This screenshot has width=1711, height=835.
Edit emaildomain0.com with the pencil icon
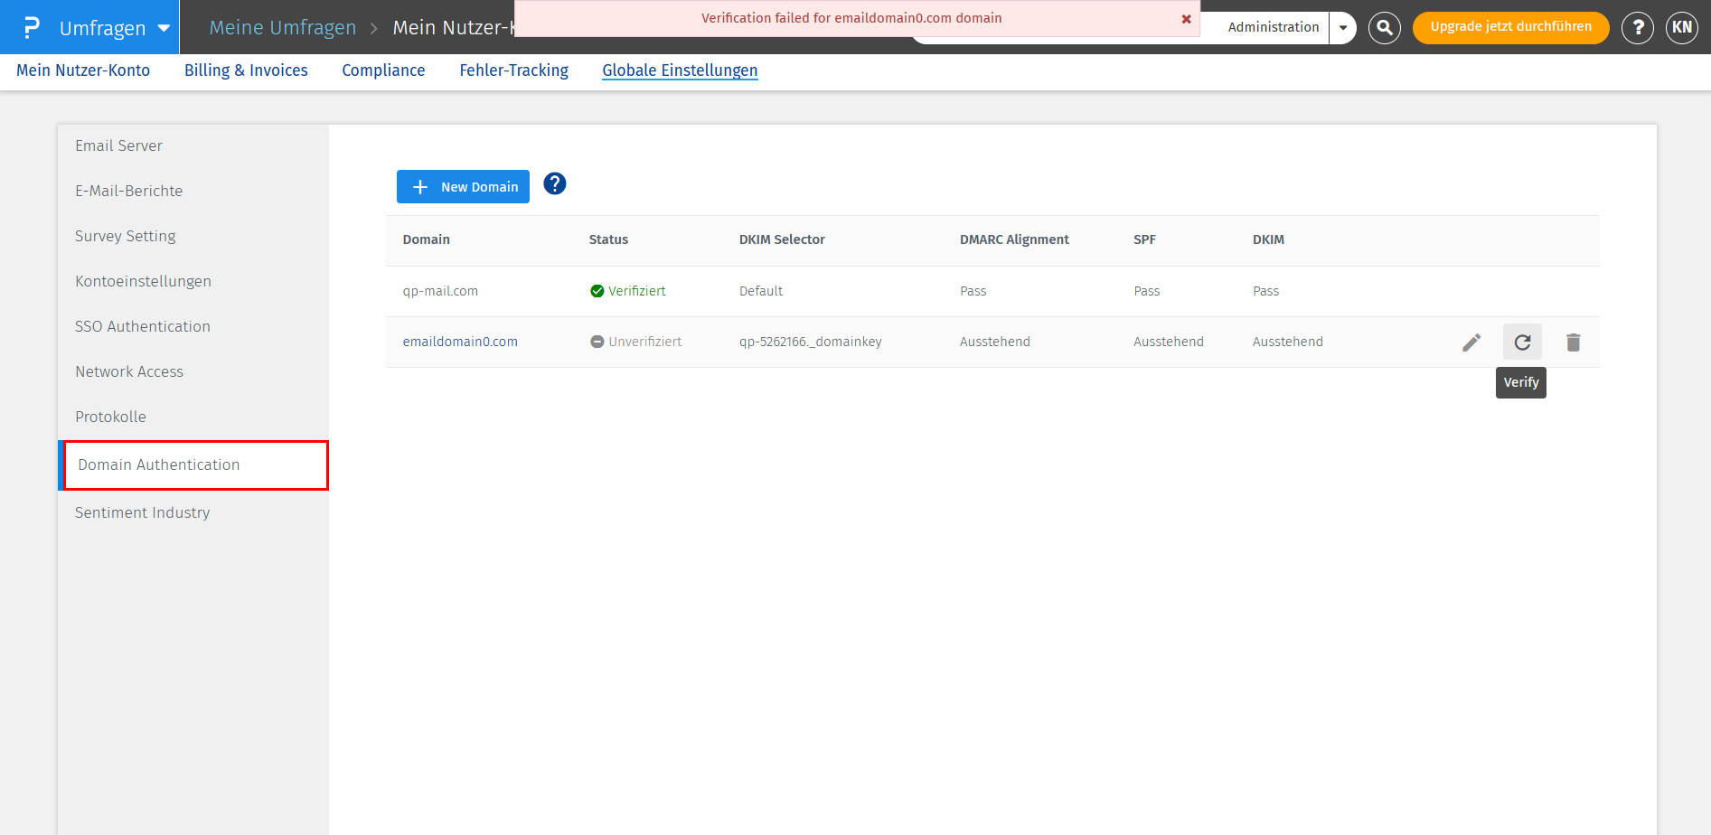(x=1471, y=342)
